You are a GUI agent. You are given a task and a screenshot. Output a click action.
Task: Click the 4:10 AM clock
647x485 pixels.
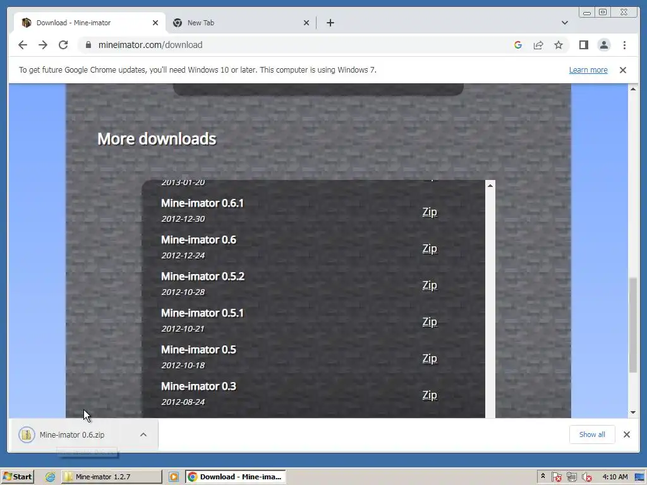[x=615, y=477]
